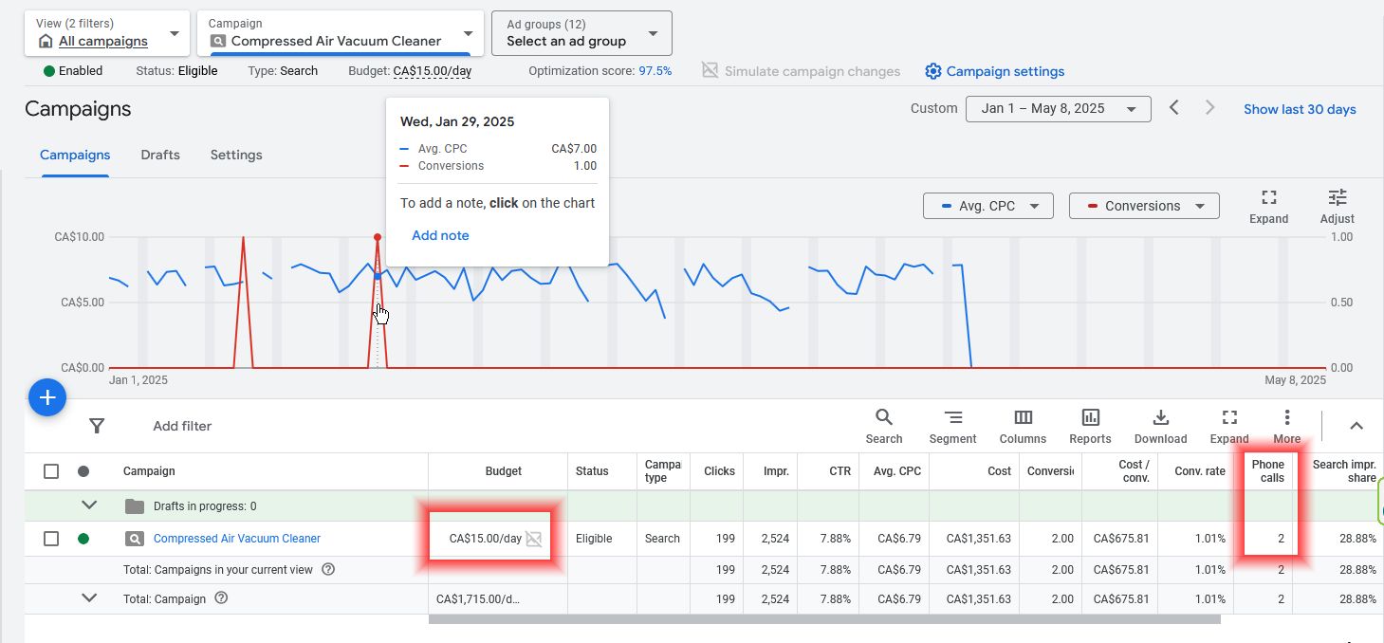This screenshot has width=1384, height=643.
Task: Click the blue plus create button
Action: (x=47, y=398)
